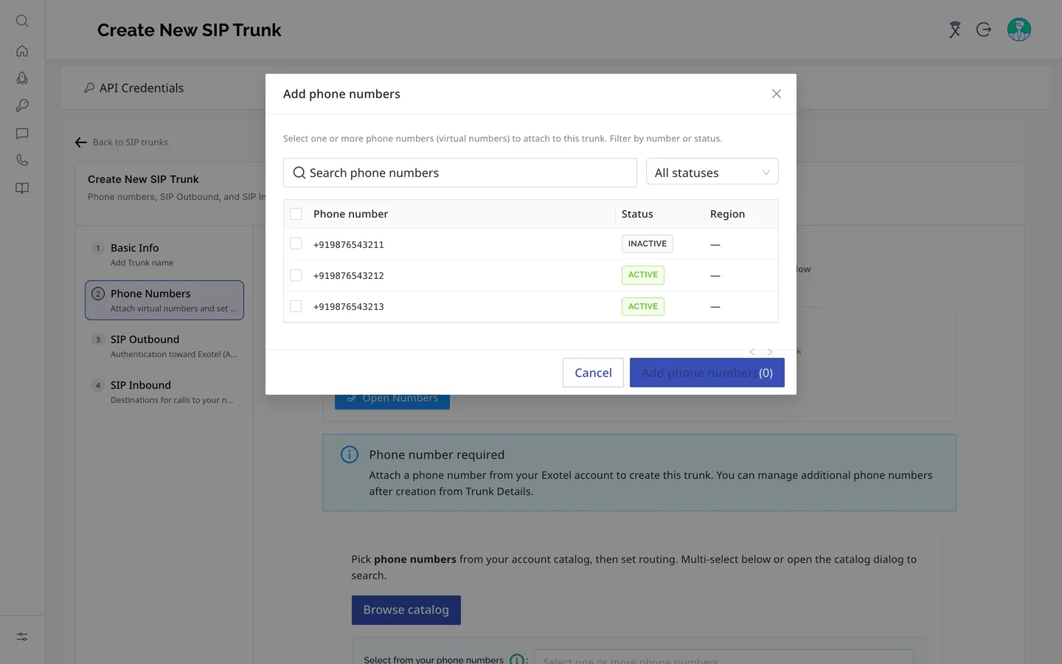Open the phone icon in the sidebar
The width and height of the screenshot is (1062, 664).
click(x=22, y=160)
